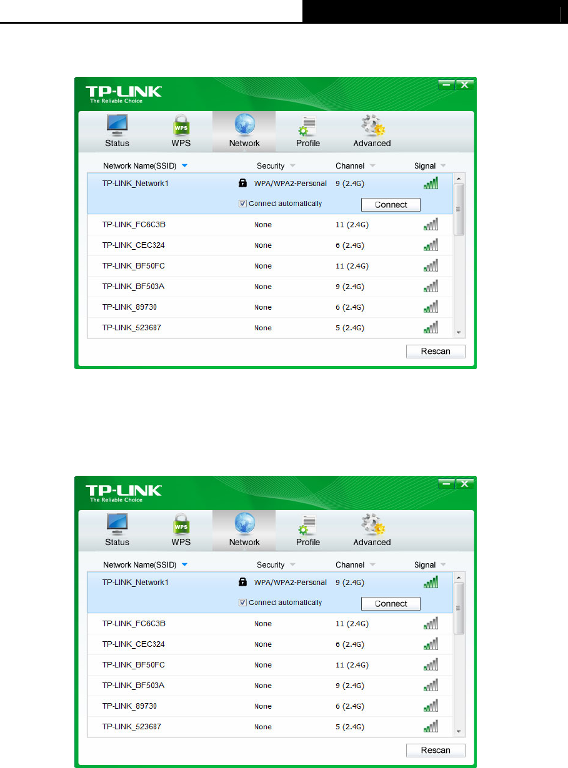Click signal bars of TP-LINK_FC6C3B in lower window
568x768 pixels.
click(x=431, y=623)
